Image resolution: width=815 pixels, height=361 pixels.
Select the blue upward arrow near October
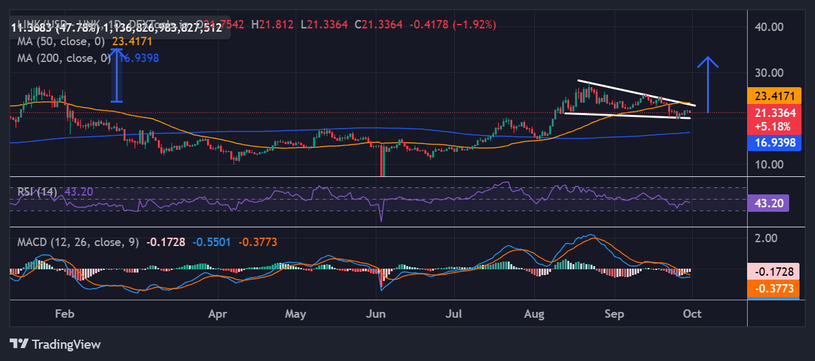708,84
